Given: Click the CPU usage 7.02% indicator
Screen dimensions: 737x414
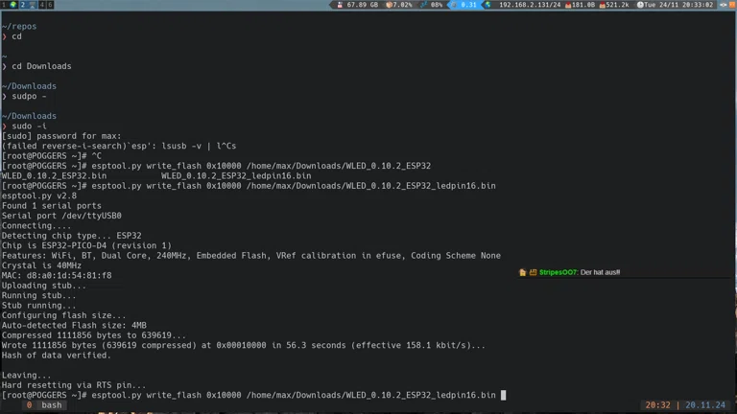Looking at the screenshot, I should click(x=400, y=5).
